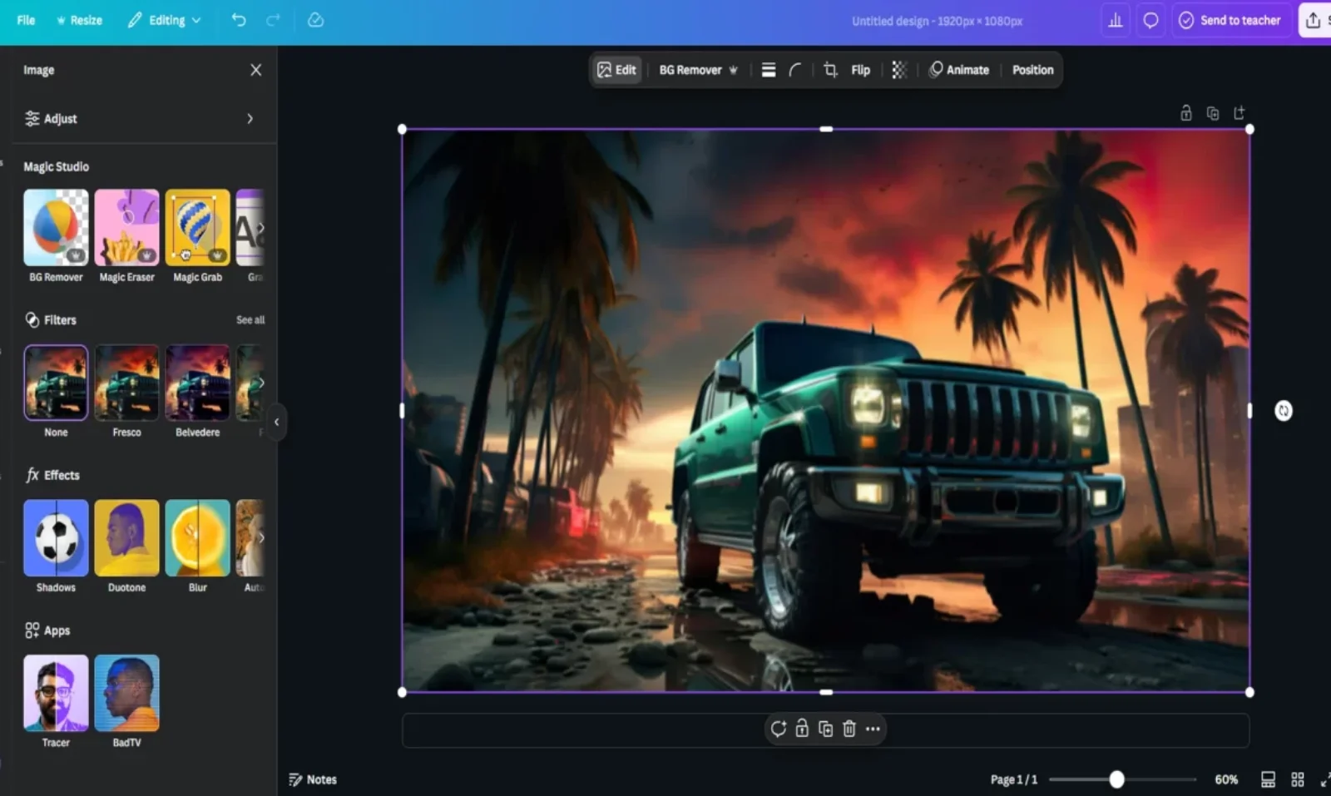1331x796 pixels.
Task: Select the Belvedere filter thumbnail
Action: click(197, 383)
